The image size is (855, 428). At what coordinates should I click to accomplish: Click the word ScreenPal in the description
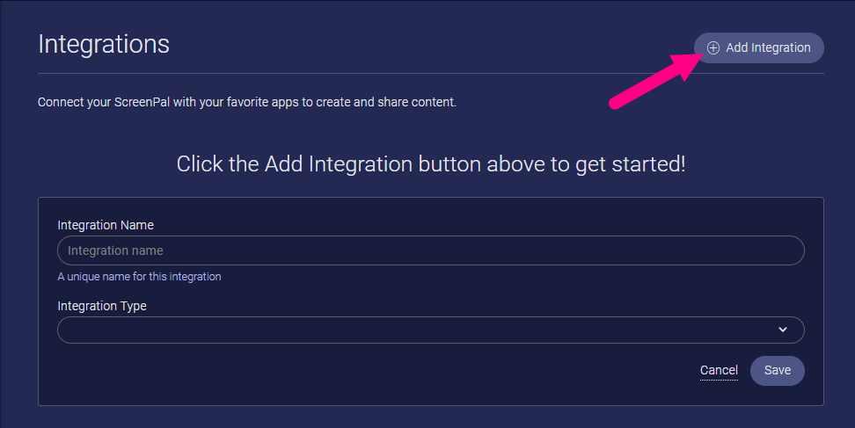[142, 102]
